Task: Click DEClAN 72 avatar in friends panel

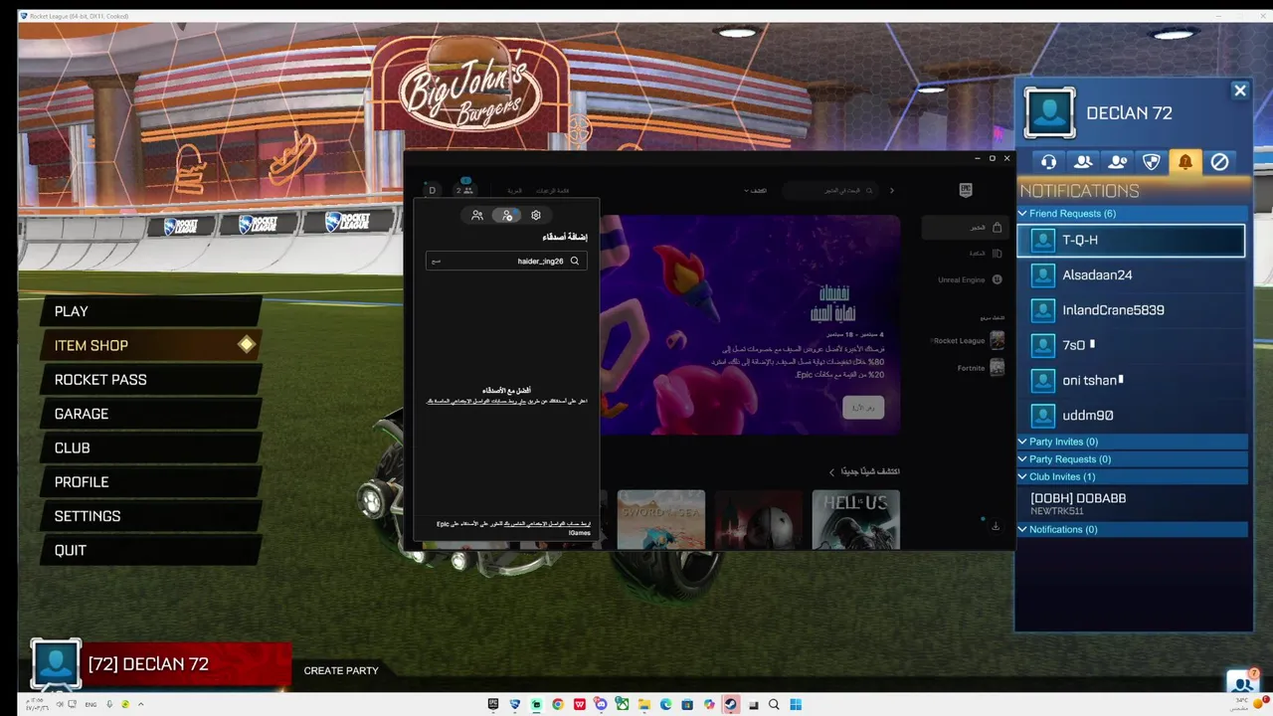Action: (x=1049, y=112)
